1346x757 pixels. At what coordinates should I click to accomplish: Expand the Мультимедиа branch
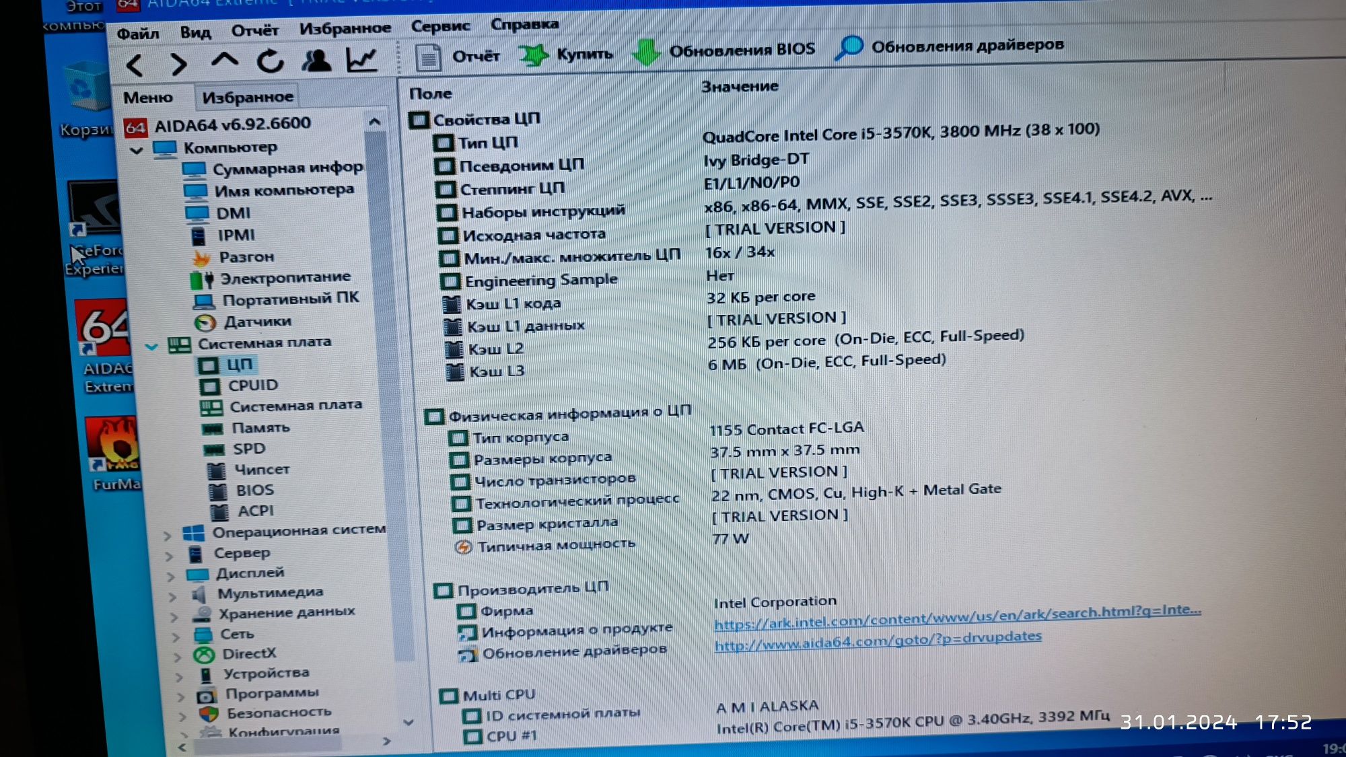click(173, 596)
